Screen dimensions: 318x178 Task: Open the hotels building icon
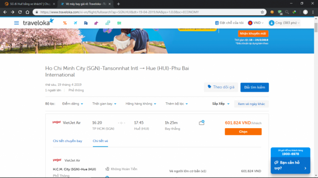click(x=86, y=23)
